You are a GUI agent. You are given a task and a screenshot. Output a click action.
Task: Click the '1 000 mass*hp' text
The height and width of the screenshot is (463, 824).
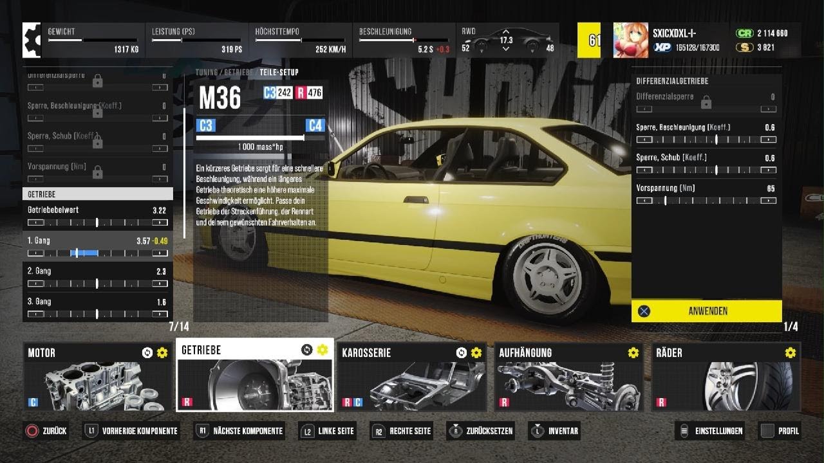tap(261, 147)
